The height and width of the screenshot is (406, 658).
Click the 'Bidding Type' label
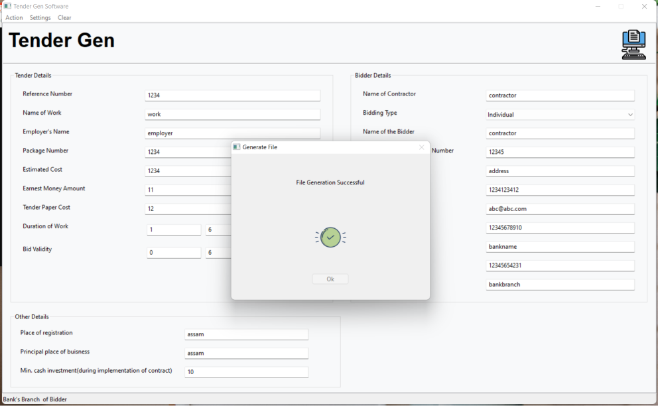coord(380,113)
